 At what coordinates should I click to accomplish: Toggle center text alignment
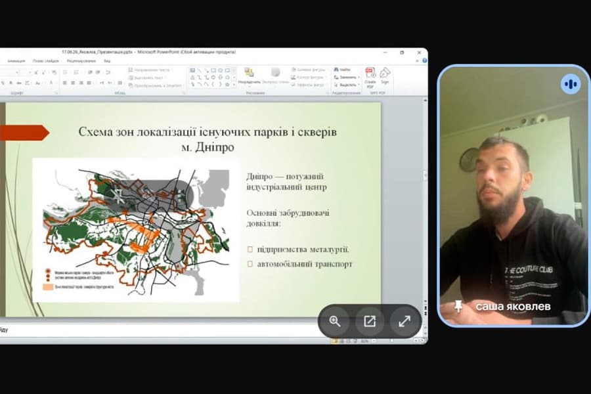click(x=73, y=83)
